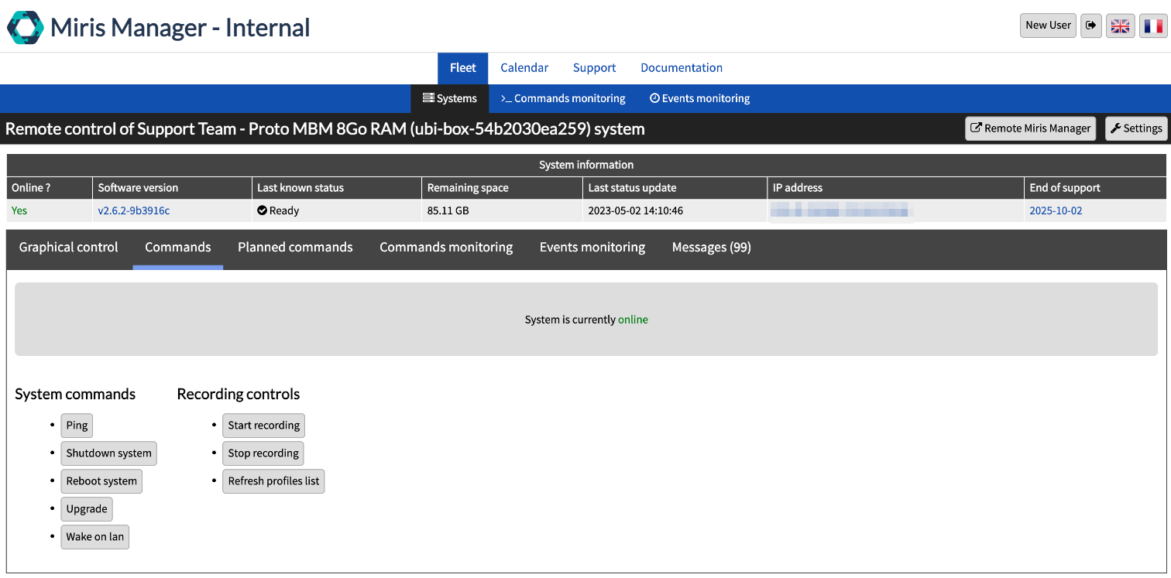Open software version v2.6.2-9b3916c link
This screenshot has width=1171, height=578.
134,210
